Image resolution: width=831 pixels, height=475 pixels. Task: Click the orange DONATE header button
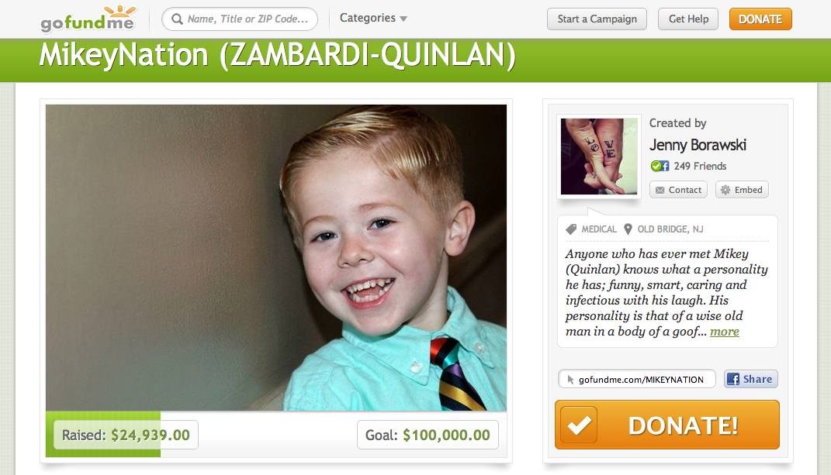[760, 19]
